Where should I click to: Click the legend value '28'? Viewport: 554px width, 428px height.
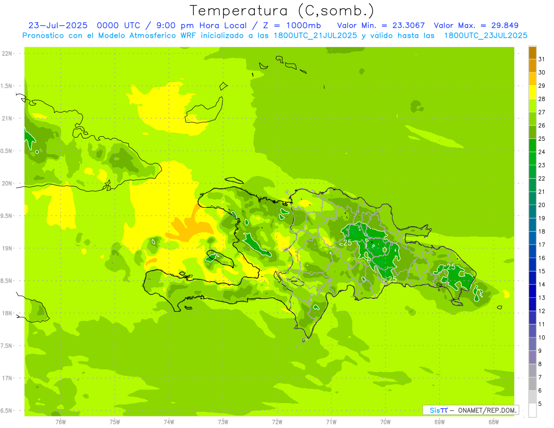pyautogui.click(x=542, y=99)
